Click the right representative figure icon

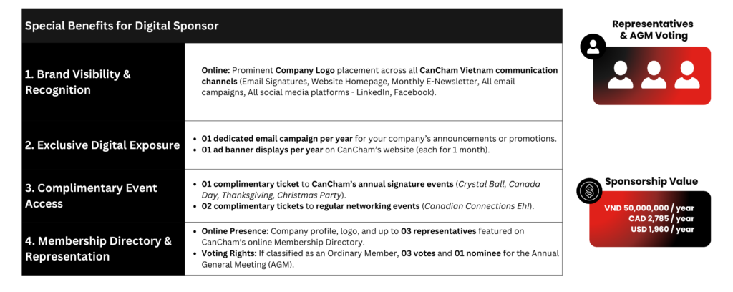[686, 75]
